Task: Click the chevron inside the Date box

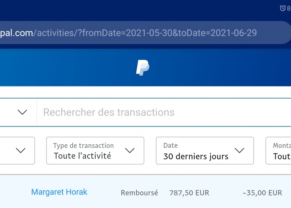Action: click(x=239, y=151)
